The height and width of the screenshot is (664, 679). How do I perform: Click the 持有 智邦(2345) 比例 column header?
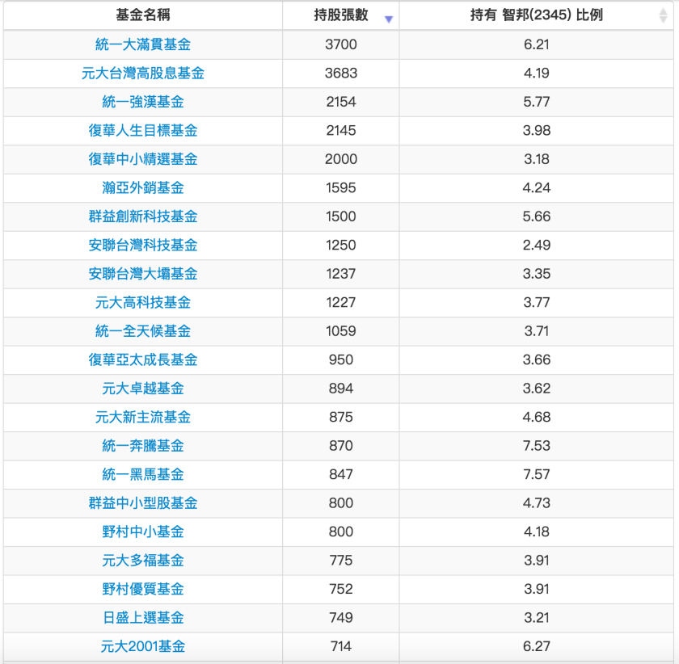pyautogui.click(x=536, y=16)
